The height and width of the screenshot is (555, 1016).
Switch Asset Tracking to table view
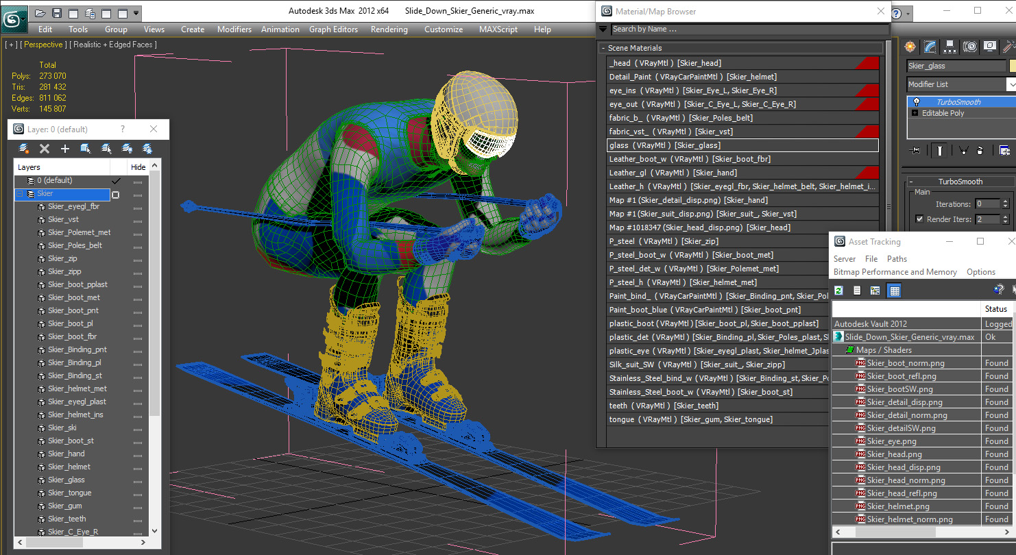pos(894,291)
